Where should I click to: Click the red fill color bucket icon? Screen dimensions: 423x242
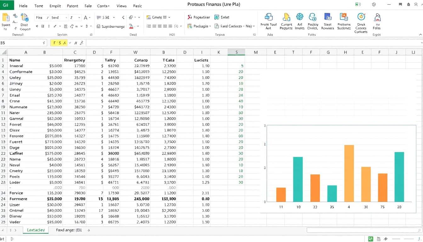pyautogui.click(x=132, y=26)
